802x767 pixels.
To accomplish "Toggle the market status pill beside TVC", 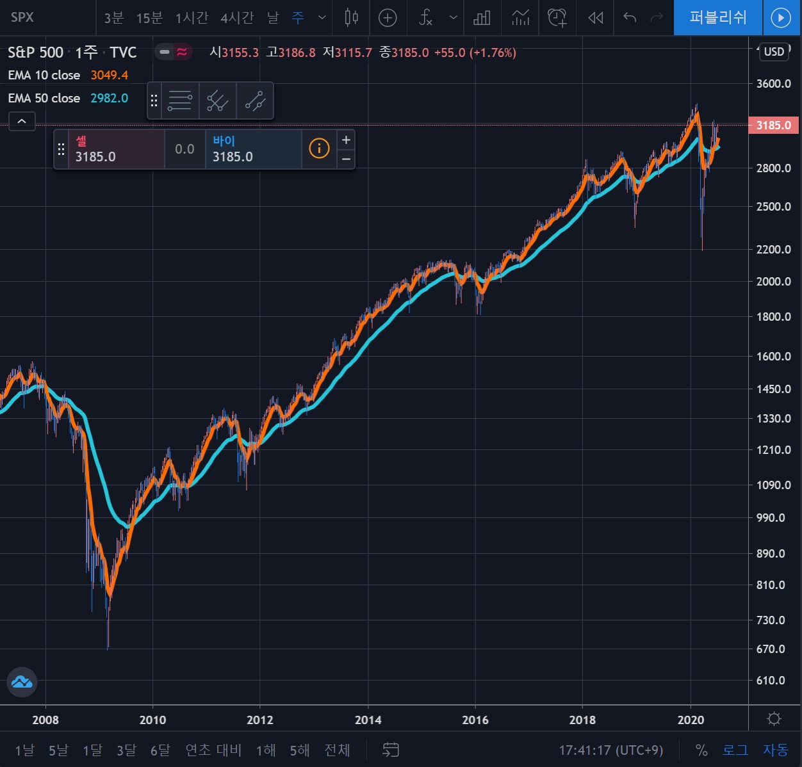I will [174, 52].
